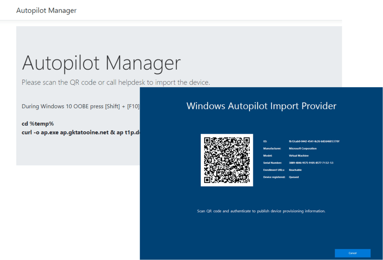Image resolution: width=383 pixels, height=260 pixels.
Task: Click the Windows Autopilot Import Provider title
Action: 261,106
